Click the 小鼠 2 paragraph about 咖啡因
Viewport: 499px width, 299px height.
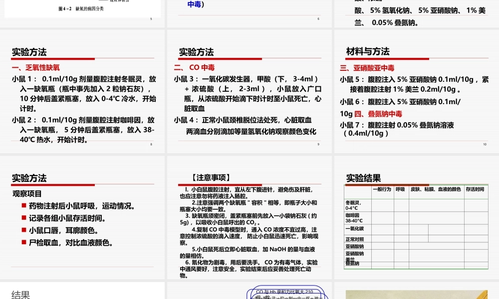83,130
